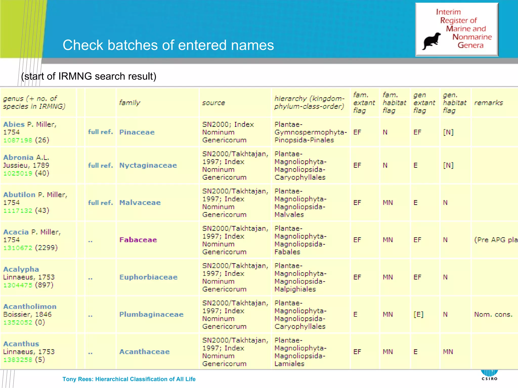
Task: Click the '..' link in Acacia row
Action: (90, 241)
